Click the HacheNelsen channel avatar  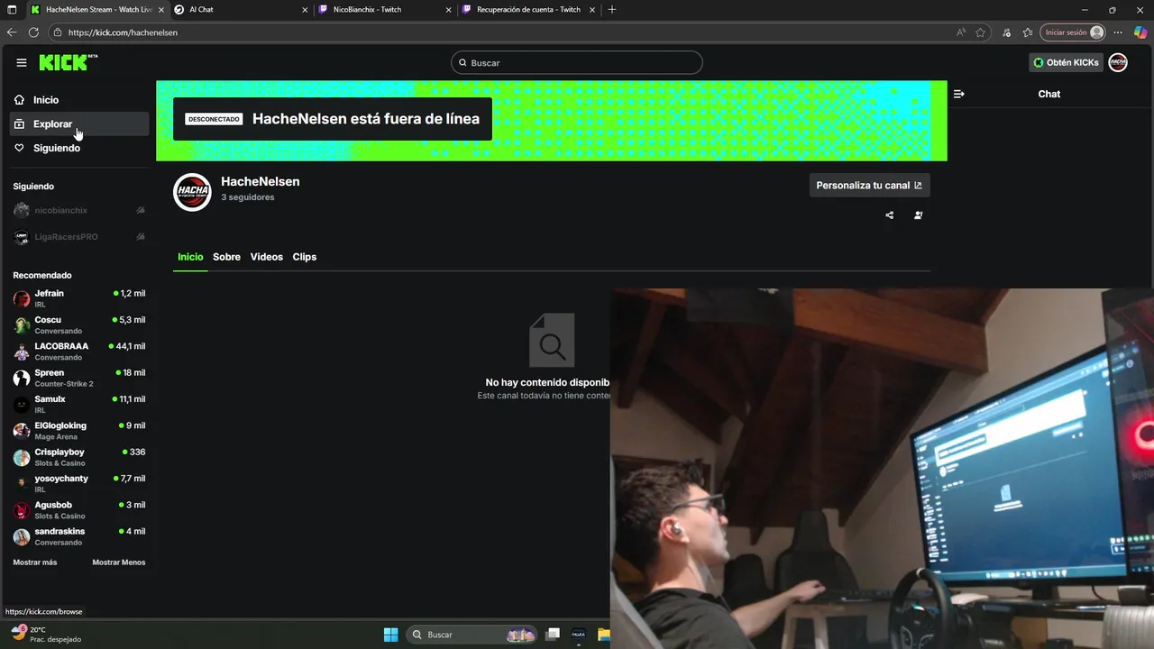click(x=192, y=192)
